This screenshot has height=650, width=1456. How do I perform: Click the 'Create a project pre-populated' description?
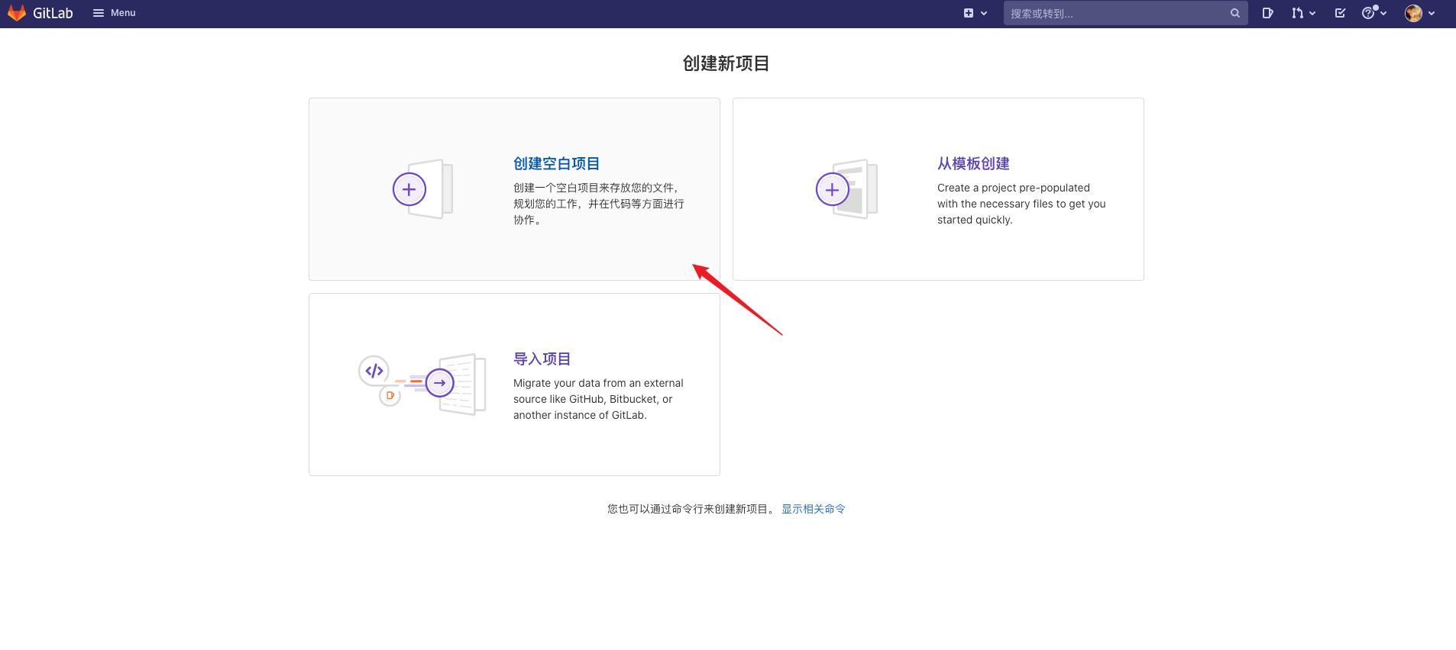[1021, 204]
